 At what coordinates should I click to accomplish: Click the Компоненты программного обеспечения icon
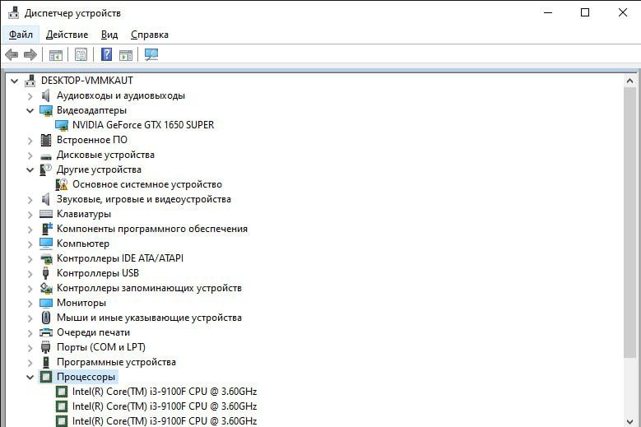click(x=47, y=229)
